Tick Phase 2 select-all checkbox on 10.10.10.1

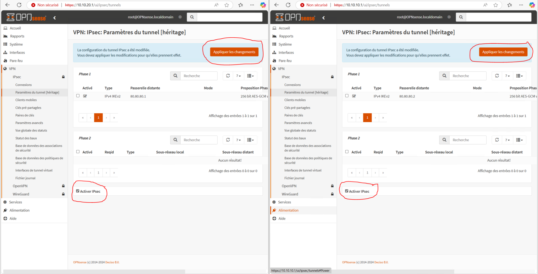347,152
